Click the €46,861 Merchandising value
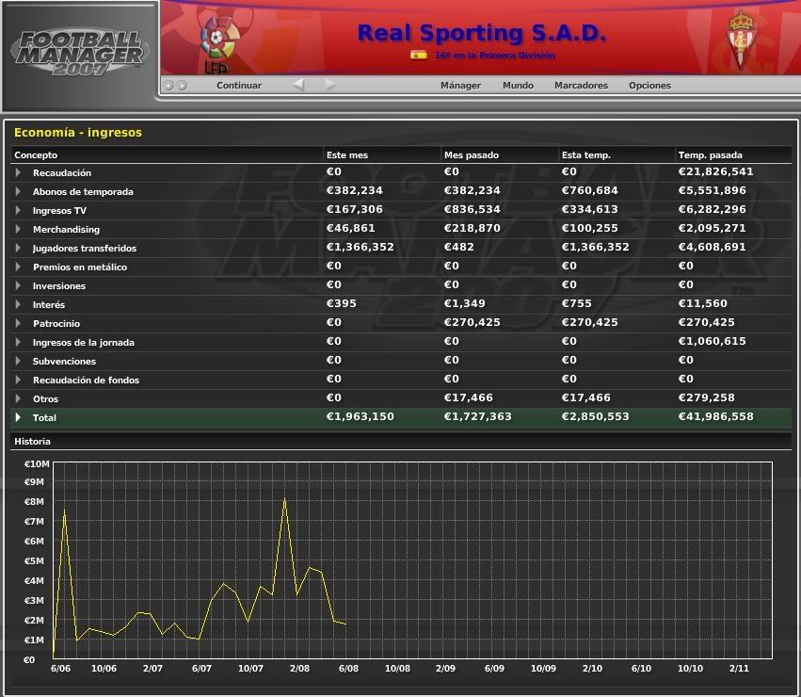This screenshot has height=697, width=801. (x=351, y=229)
